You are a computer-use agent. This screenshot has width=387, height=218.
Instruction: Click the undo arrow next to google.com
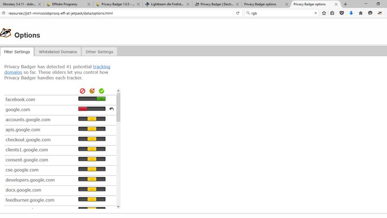click(x=112, y=109)
